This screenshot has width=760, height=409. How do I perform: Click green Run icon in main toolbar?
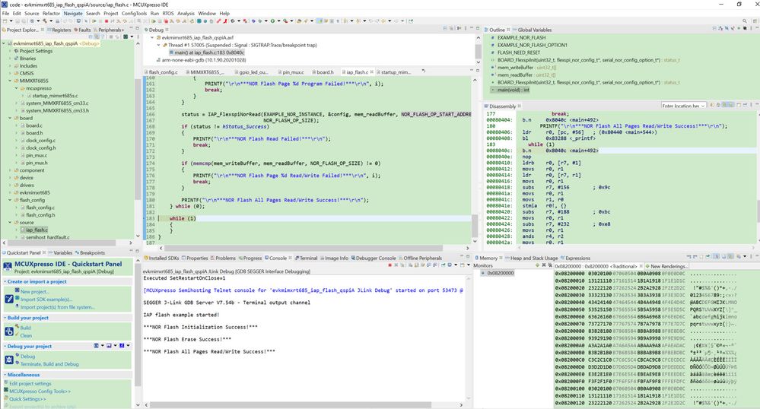(x=272, y=21)
